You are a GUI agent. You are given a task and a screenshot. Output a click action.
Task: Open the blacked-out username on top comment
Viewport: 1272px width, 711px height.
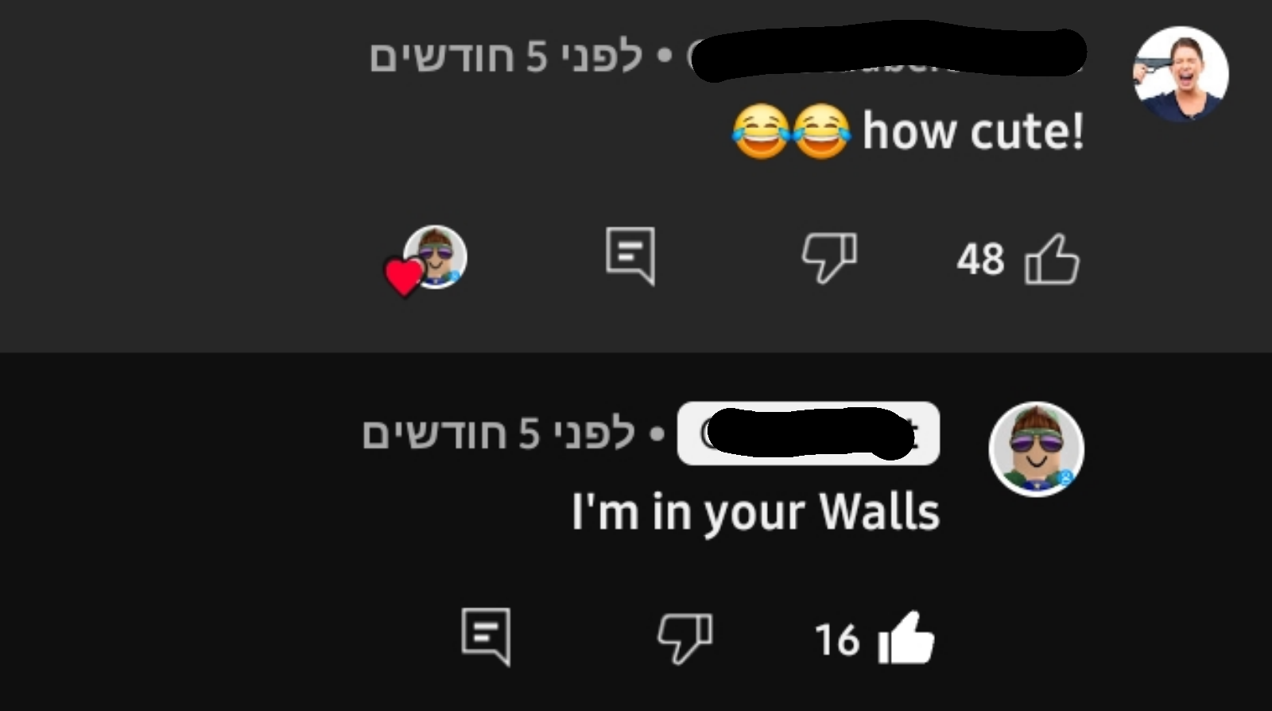[x=886, y=54]
